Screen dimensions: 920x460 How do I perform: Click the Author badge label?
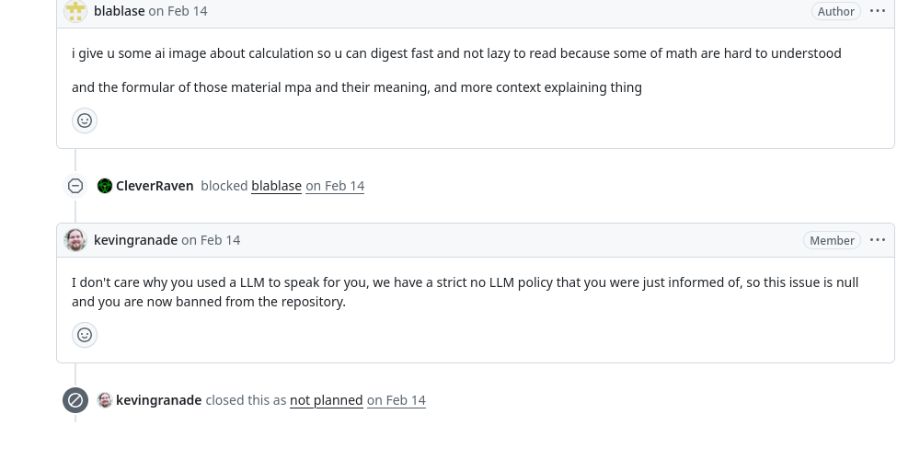tap(835, 11)
